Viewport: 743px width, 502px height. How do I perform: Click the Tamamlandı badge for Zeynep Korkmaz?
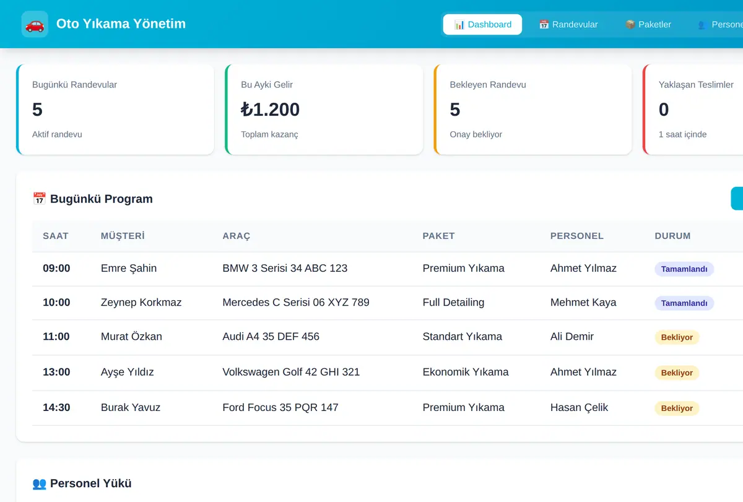tap(684, 303)
